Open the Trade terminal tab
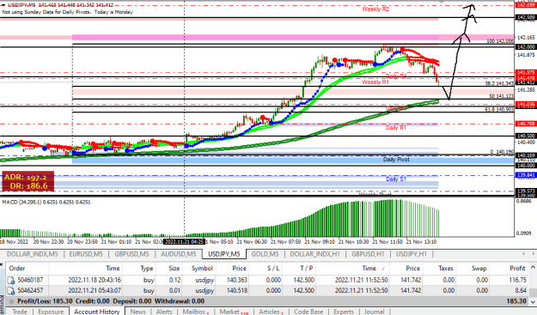Image resolution: width=537 pixels, height=315 pixels. pyautogui.click(x=20, y=312)
